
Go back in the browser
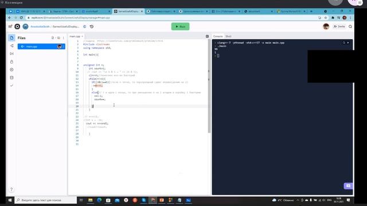(10, 18)
